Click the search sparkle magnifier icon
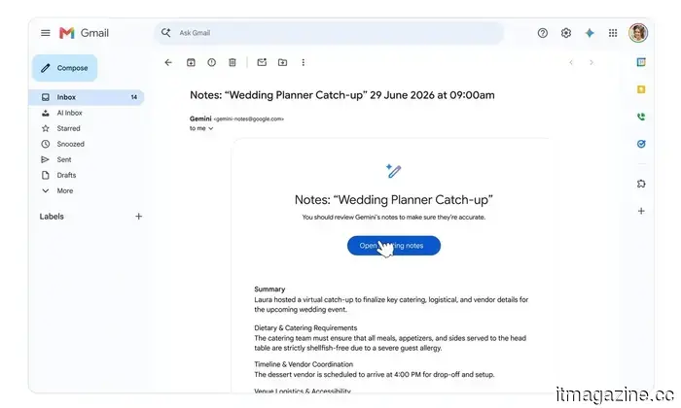The width and height of the screenshot is (681, 408). 166,32
